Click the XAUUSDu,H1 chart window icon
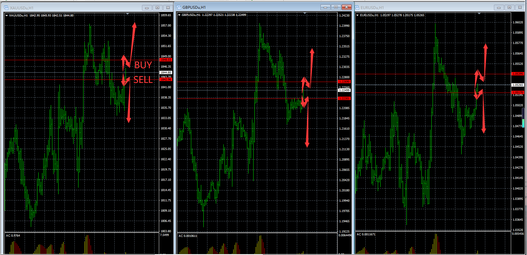Image resolution: width=527 pixels, height=255 pixels. tap(6, 8)
